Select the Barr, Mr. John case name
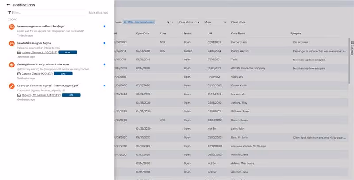Screen dimensions: 354x180 pyautogui.click(x=239, y=137)
